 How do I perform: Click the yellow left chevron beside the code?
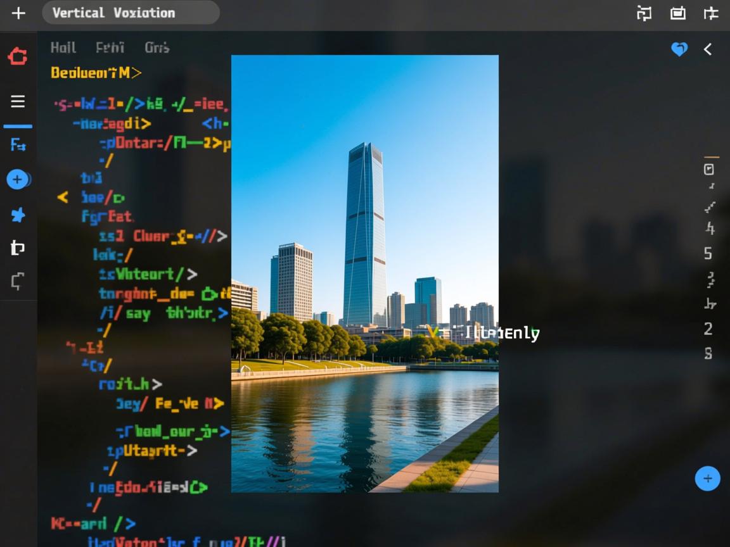point(63,198)
